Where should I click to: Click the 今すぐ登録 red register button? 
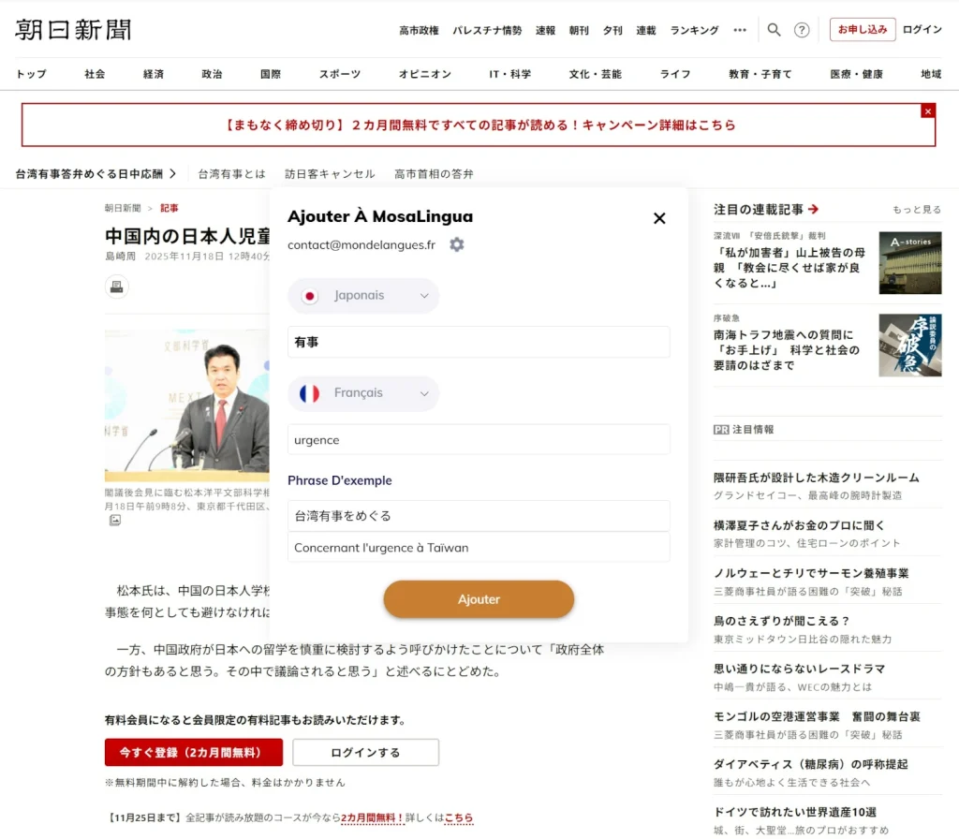tap(193, 752)
